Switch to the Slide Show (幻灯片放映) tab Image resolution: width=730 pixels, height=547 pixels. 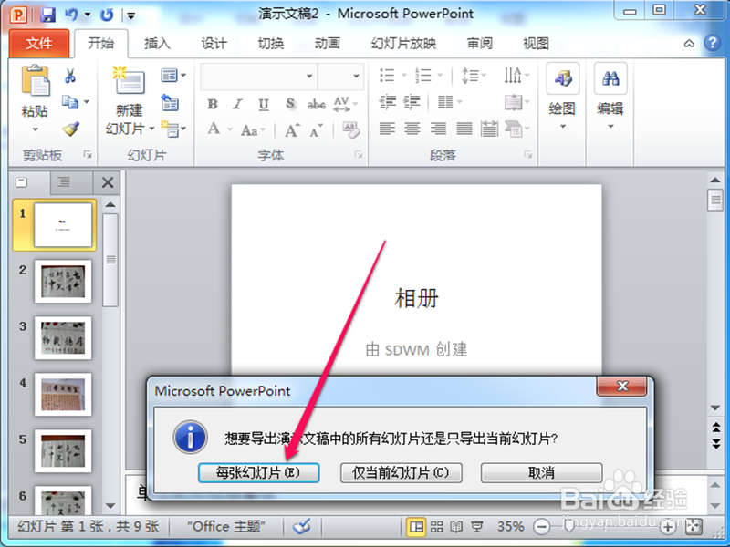(x=403, y=44)
